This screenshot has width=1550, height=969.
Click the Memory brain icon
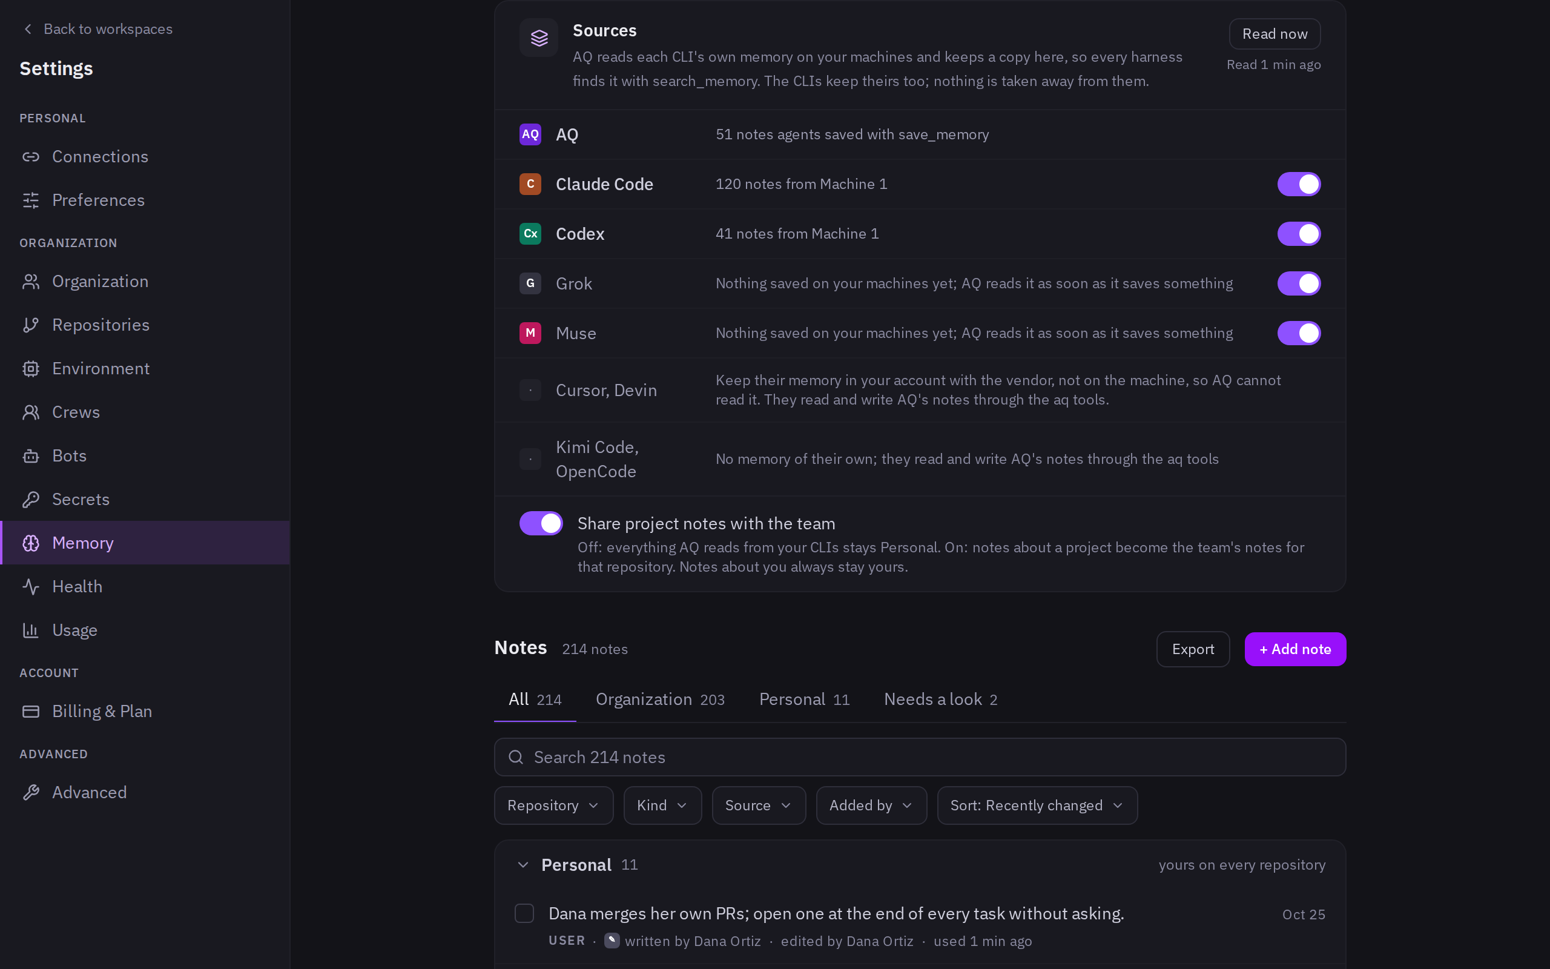[x=31, y=543]
